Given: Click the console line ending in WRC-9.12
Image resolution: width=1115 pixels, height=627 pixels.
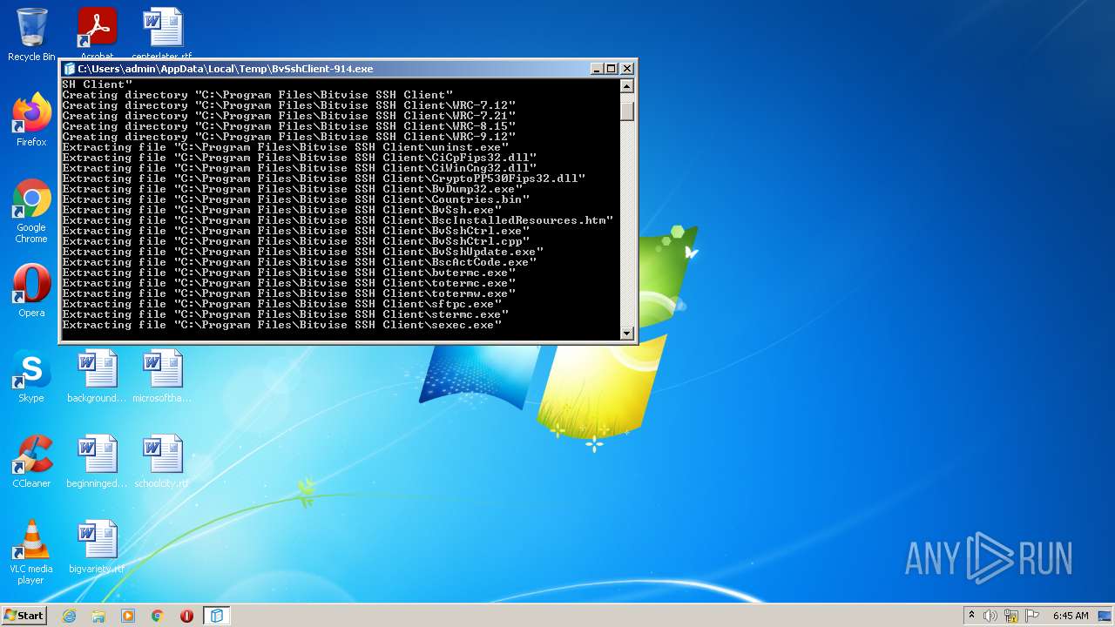Looking at the screenshot, I should pos(289,137).
